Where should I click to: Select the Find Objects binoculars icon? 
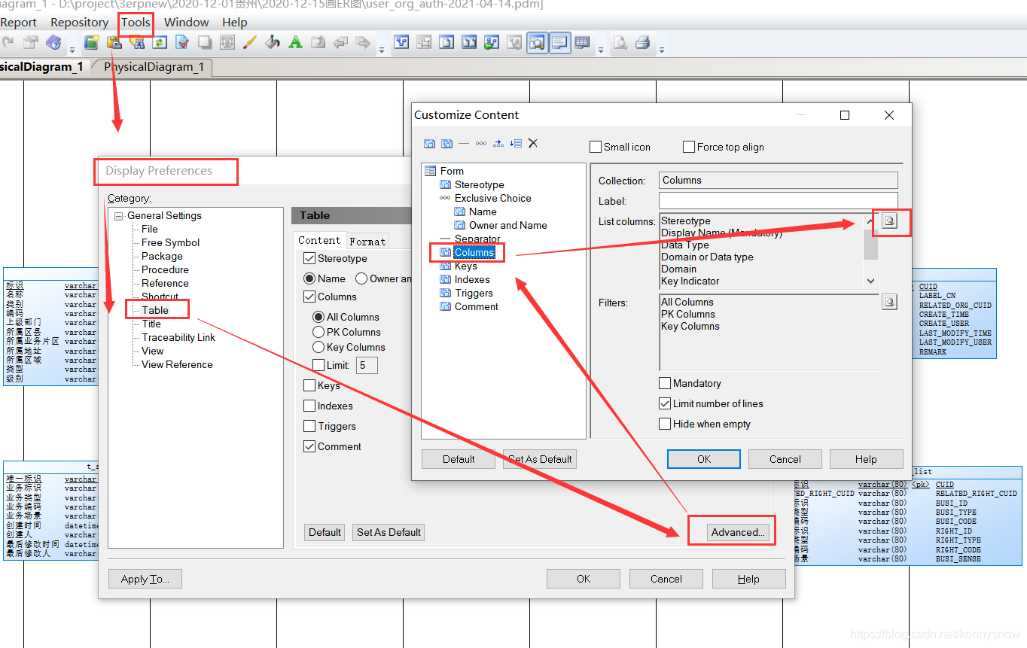(x=136, y=42)
